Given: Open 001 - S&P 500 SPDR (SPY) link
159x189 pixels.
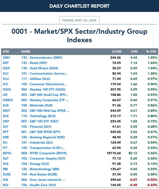Looking at the screenshot, I should tap(41, 132).
